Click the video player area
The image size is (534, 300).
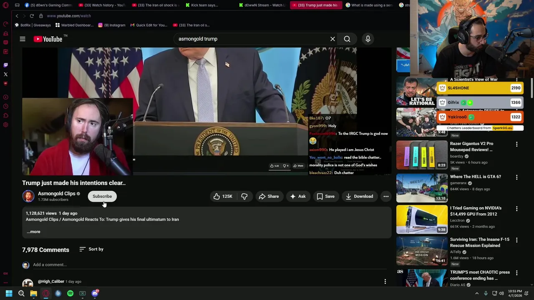pyautogui.click(x=207, y=111)
